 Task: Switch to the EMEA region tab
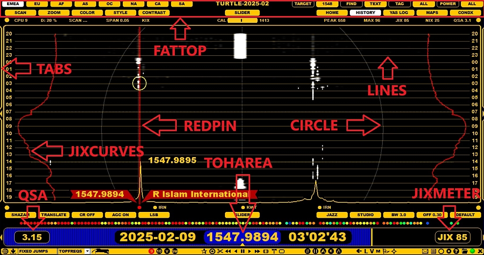tap(13, 4)
